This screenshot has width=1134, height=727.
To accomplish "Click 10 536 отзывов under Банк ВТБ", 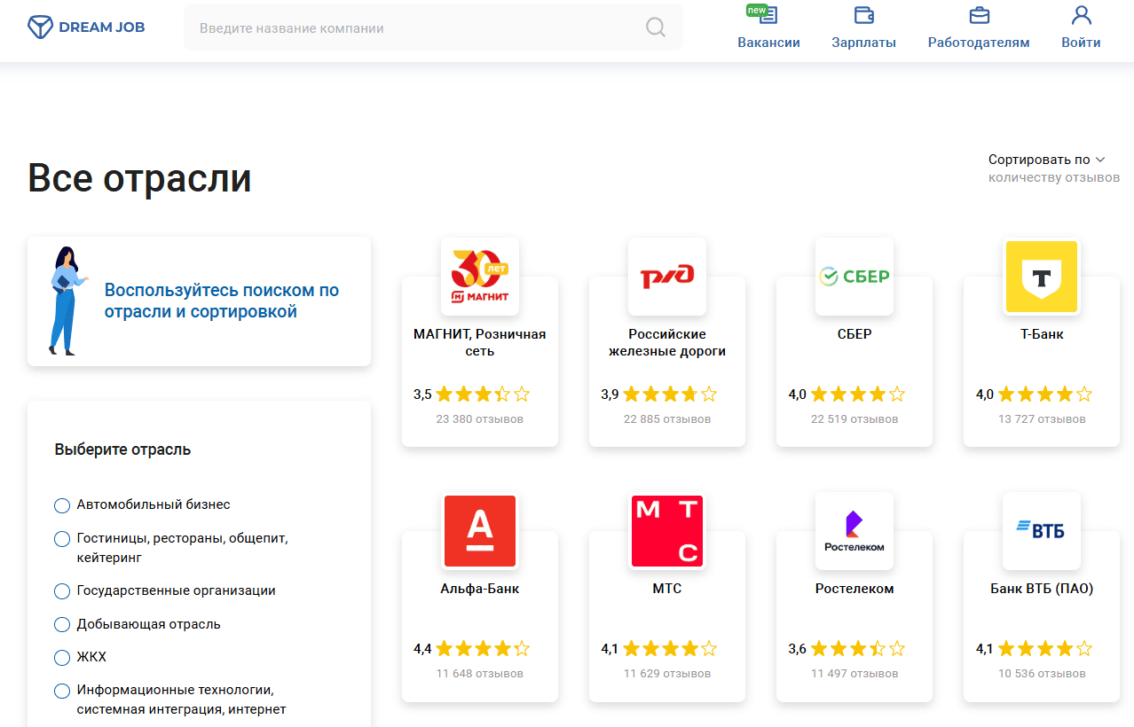I will coord(1042,674).
